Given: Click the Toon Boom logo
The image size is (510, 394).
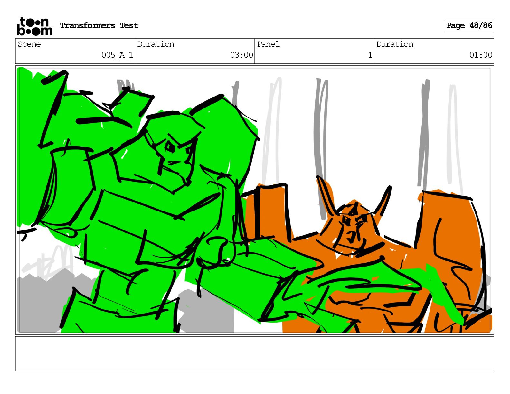Looking at the screenshot, I should click(x=34, y=26).
